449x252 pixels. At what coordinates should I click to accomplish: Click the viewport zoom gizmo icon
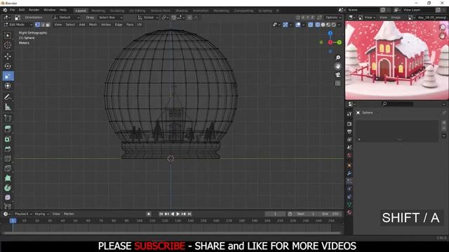pyautogui.click(x=338, y=57)
